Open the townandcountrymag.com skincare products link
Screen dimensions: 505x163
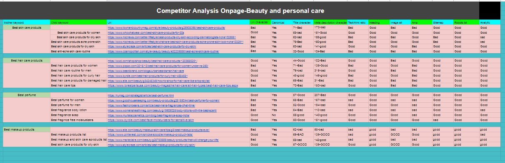[166, 28]
